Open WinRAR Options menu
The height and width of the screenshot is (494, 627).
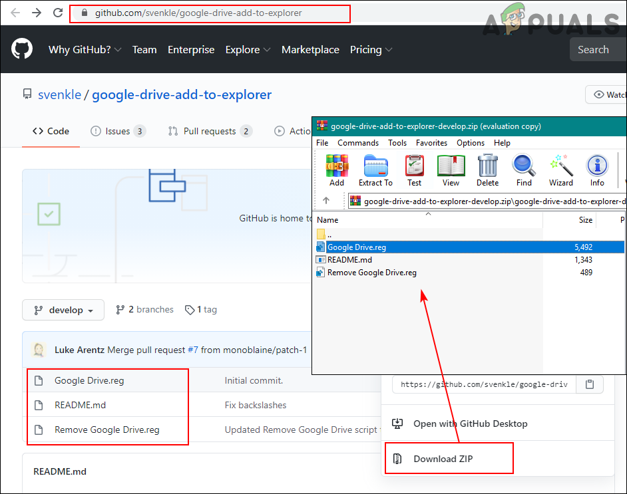[470, 142]
